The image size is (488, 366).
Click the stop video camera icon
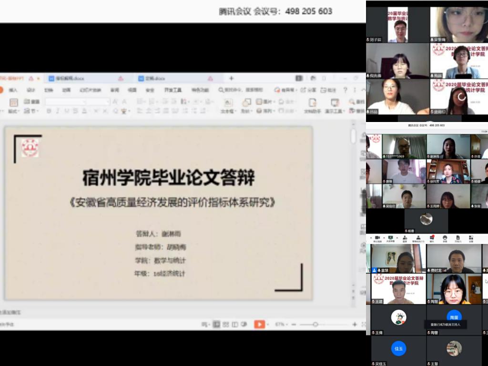tap(377, 238)
